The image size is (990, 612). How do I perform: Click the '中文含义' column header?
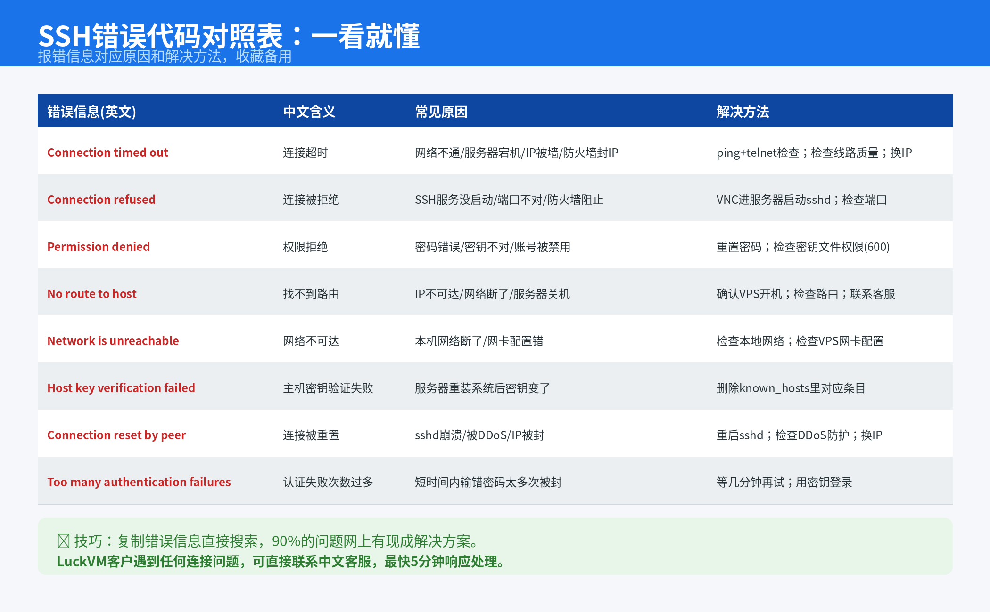(x=309, y=112)
